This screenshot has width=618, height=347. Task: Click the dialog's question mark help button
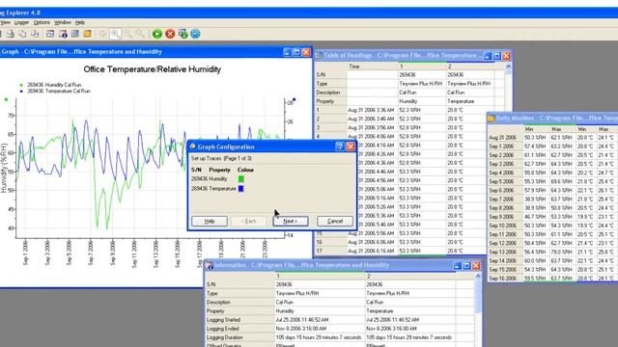pos(340,147)
